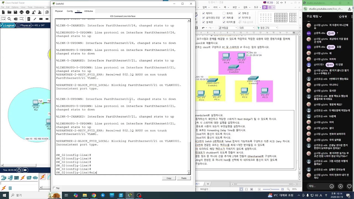The image size is (354, 199).
Task: Switch to the Physical tab in Switch0
Action: click(x=59, y=11)
